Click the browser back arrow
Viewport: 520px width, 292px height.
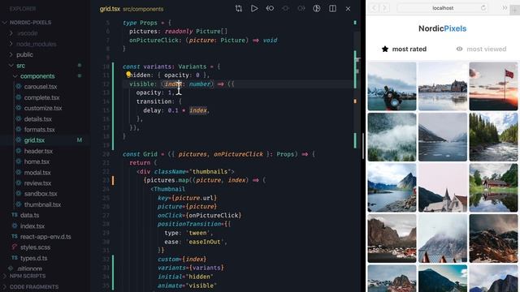(x=374, y=8)
